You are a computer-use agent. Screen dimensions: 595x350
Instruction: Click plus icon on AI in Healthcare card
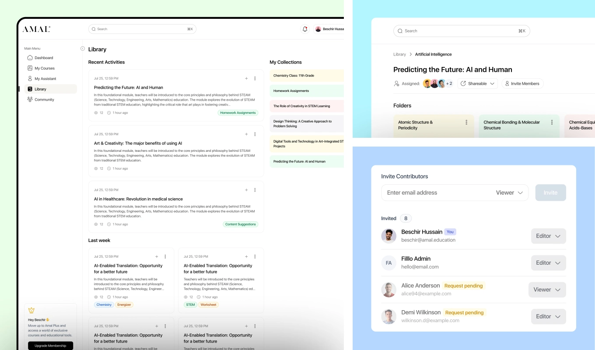[x=246, y=190]
